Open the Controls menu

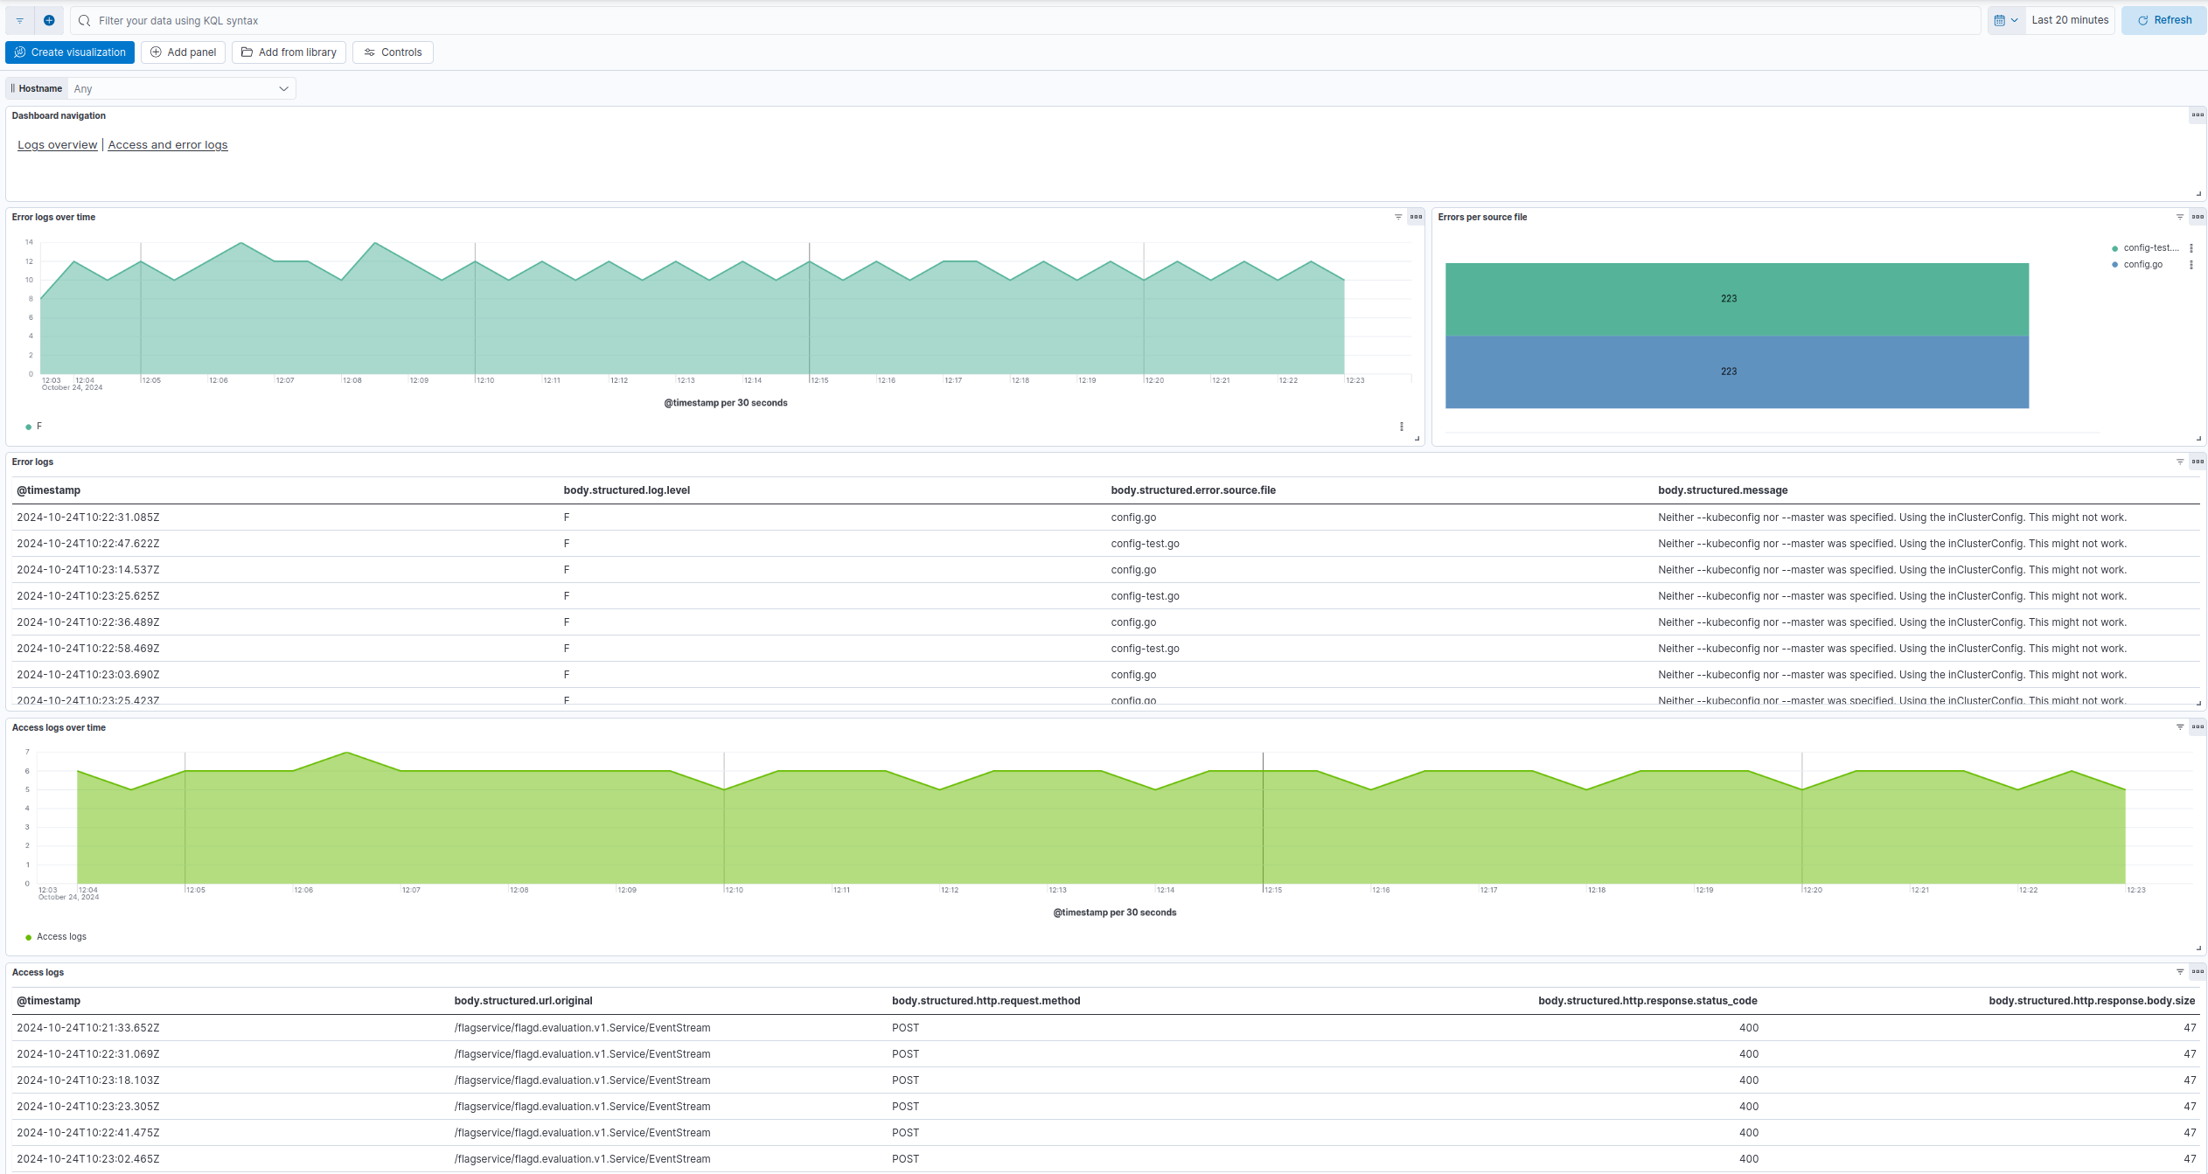(x=393, y=52)
